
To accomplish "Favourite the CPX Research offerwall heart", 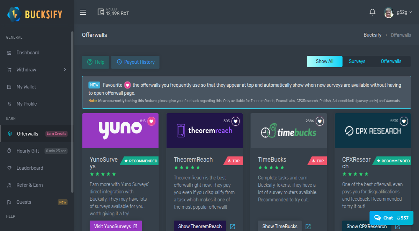I will (404, 121).
